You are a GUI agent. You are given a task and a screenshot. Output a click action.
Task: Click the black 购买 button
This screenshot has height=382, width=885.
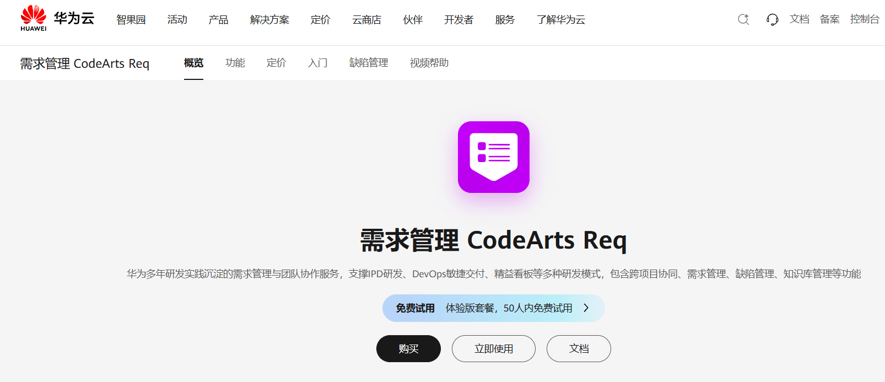click(408, 349)
